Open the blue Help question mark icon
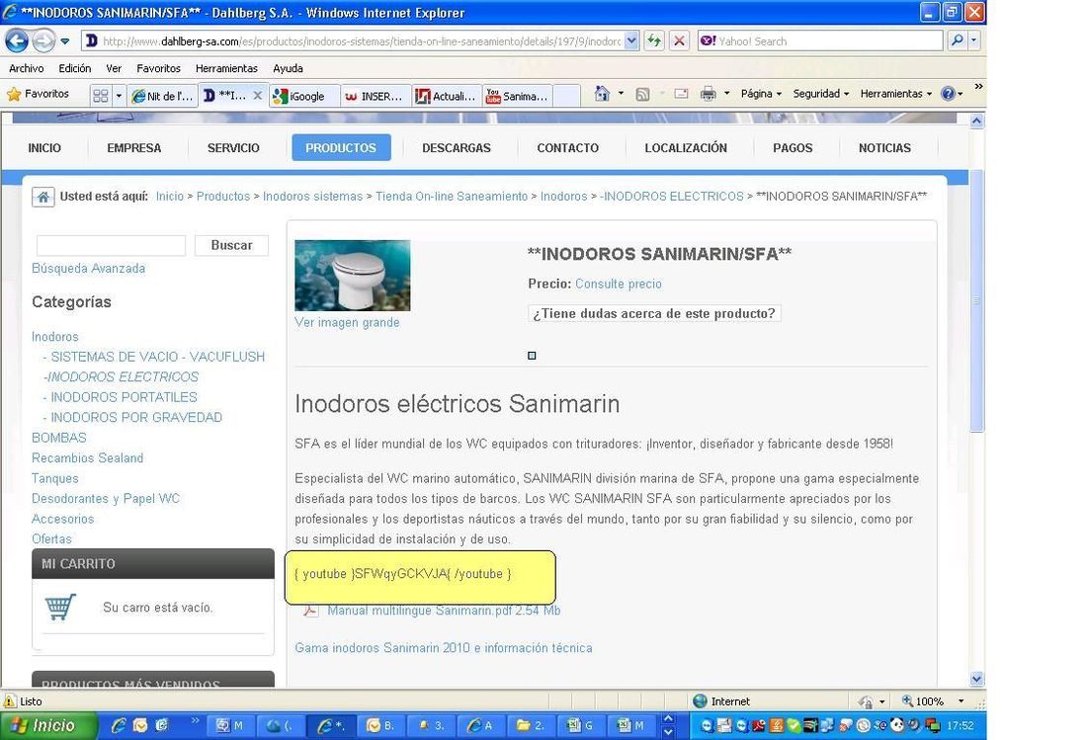Viewport: 1087px width, 740px height. point(948,94)
